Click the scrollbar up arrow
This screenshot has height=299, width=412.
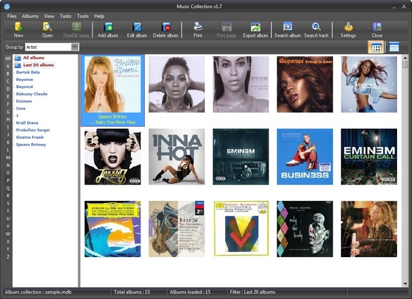tap(405, 58)
